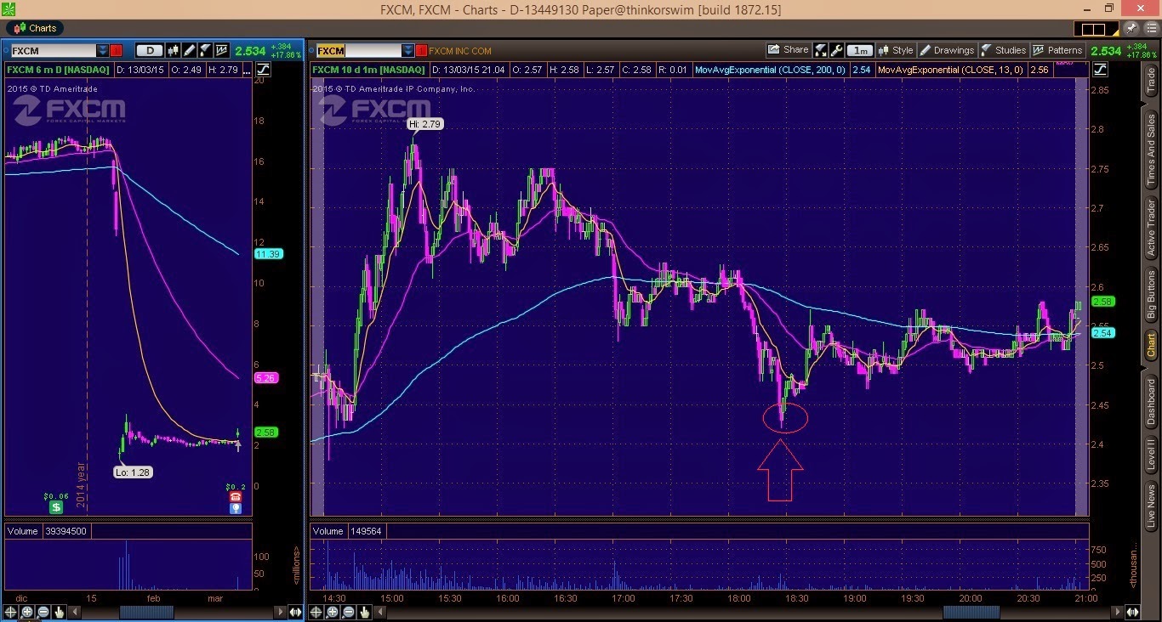Image resolution: width=1162 pixels, height=622 pixels.
Task: Click the blue lightbulb event icon
Action: pyautogui.click(x=236, y=508)
